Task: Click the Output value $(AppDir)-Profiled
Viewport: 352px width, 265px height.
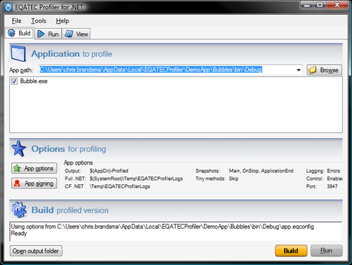Action: (x=109, y=171)
